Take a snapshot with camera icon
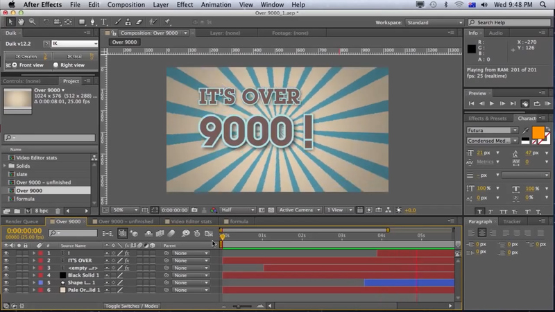Viewport: 555px width, 312px height. coord(194,210)
